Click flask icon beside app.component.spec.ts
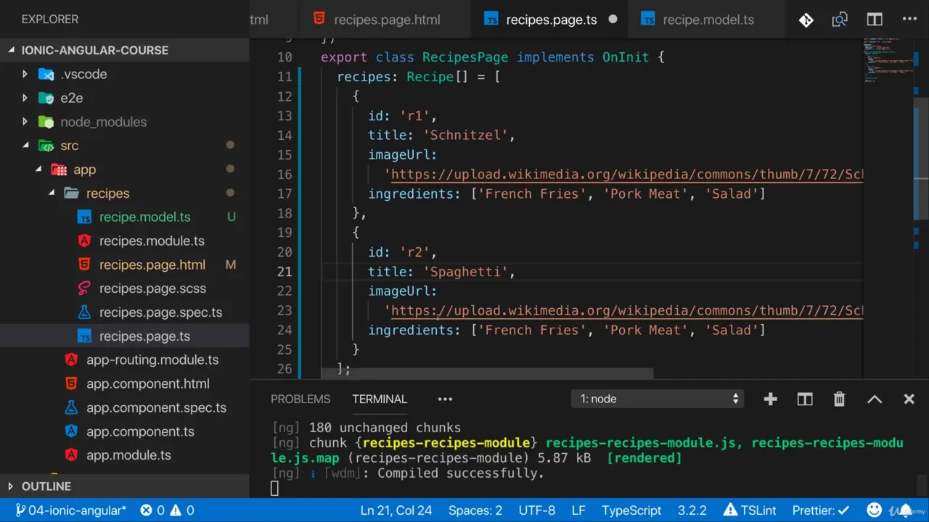This screenshot has width=929, height=522. (x=71, y=407)
